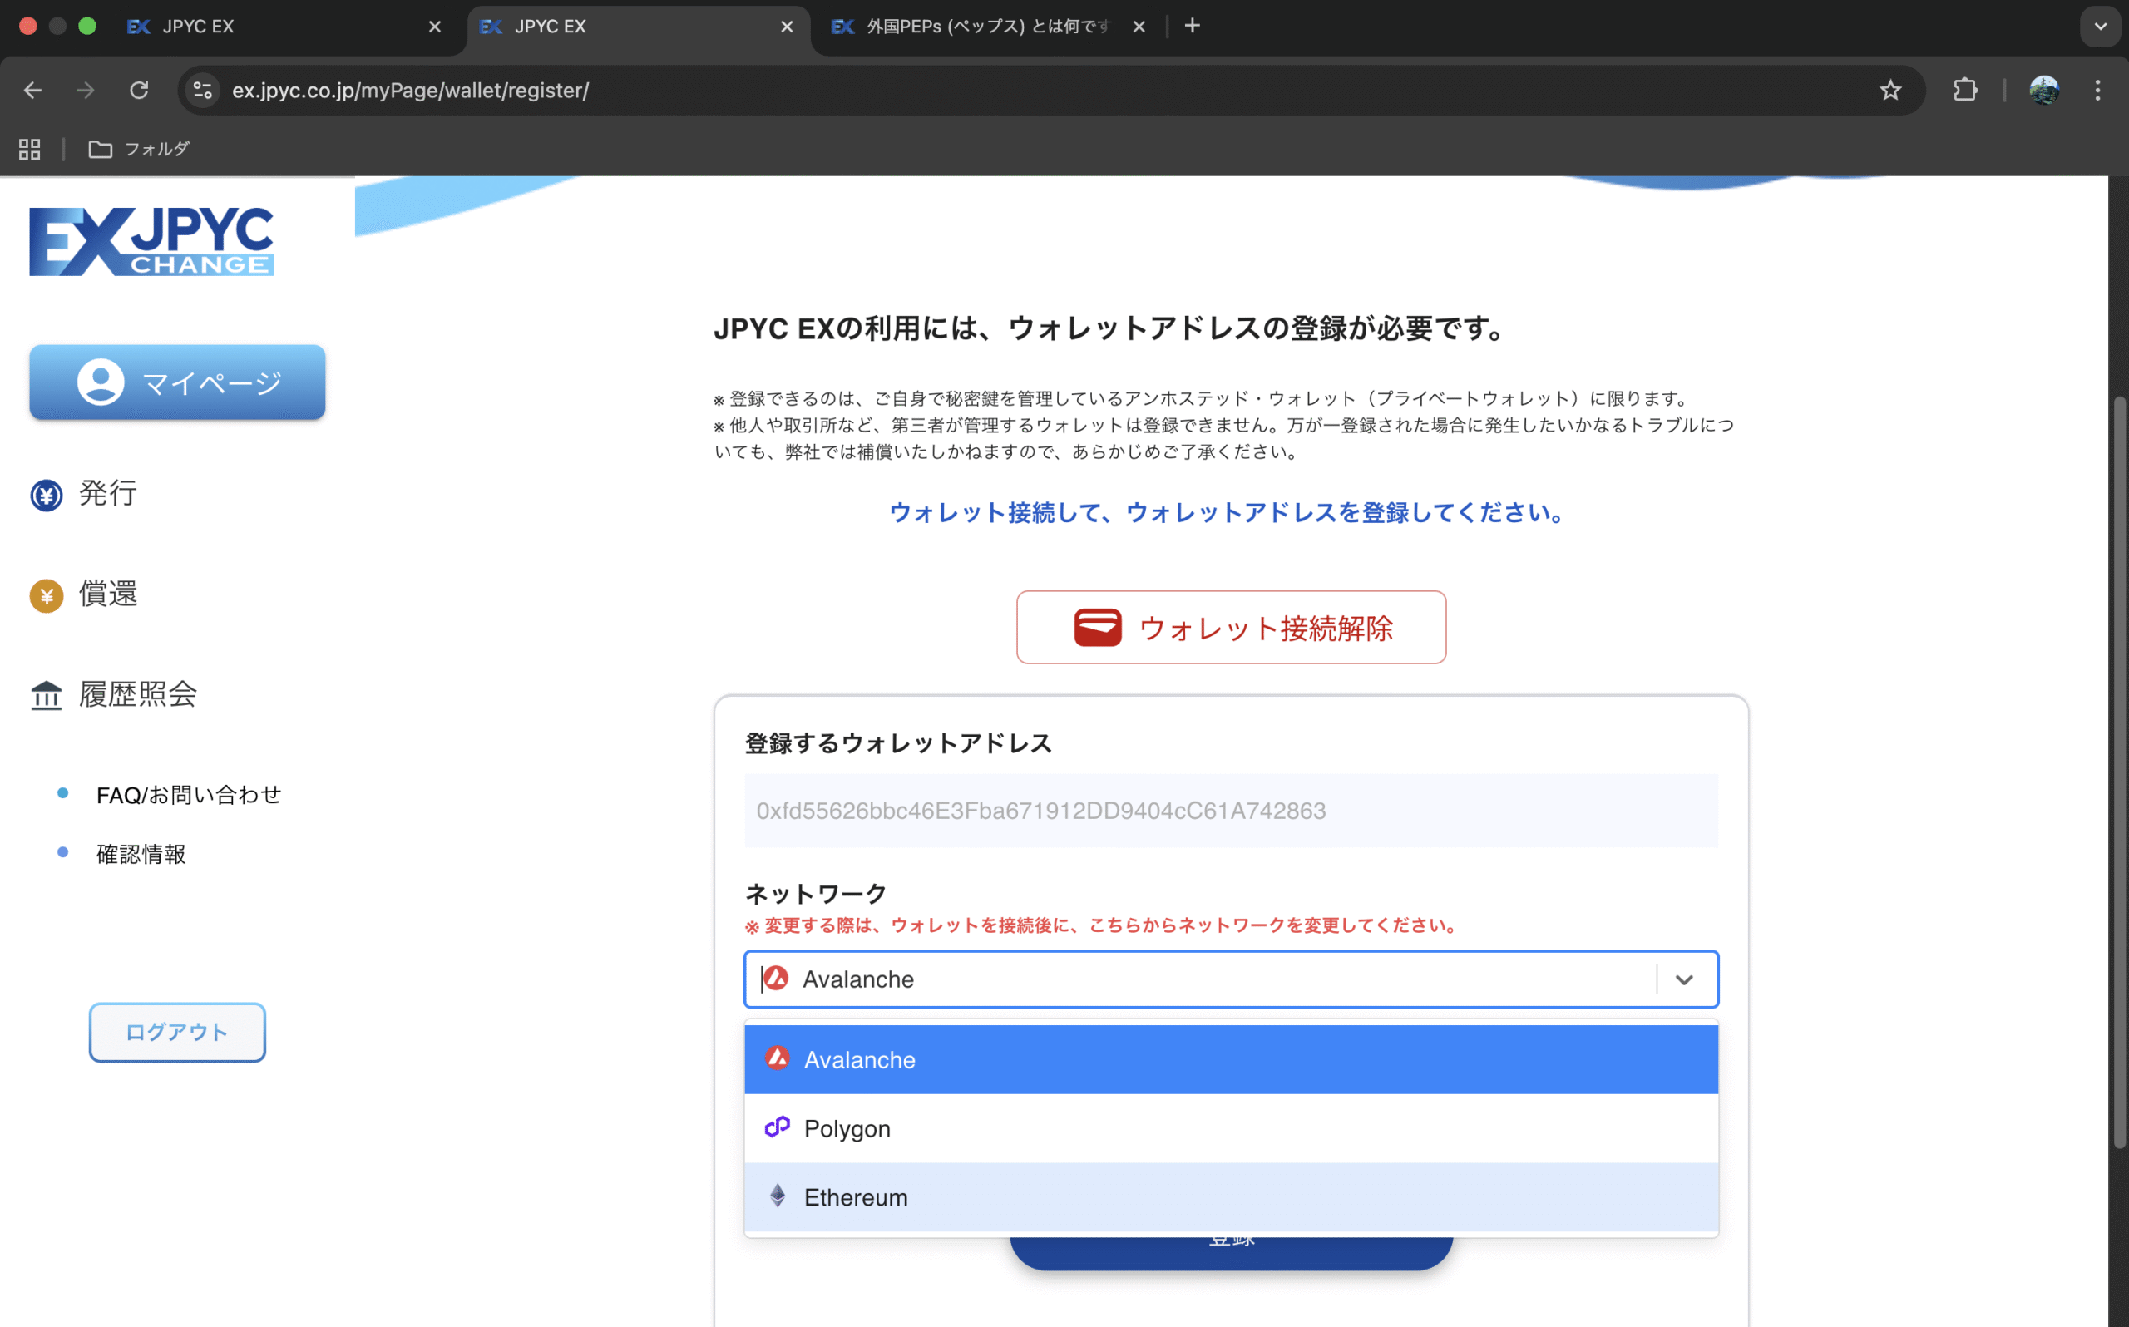The height and width of the screenshot is (1327, 2129).
Task: Open apps grid in bookmarks bar
Action: [30, 149]
